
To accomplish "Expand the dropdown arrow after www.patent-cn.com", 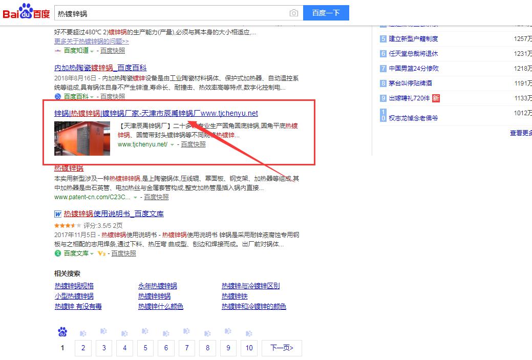I will click(x=135, y=198).
